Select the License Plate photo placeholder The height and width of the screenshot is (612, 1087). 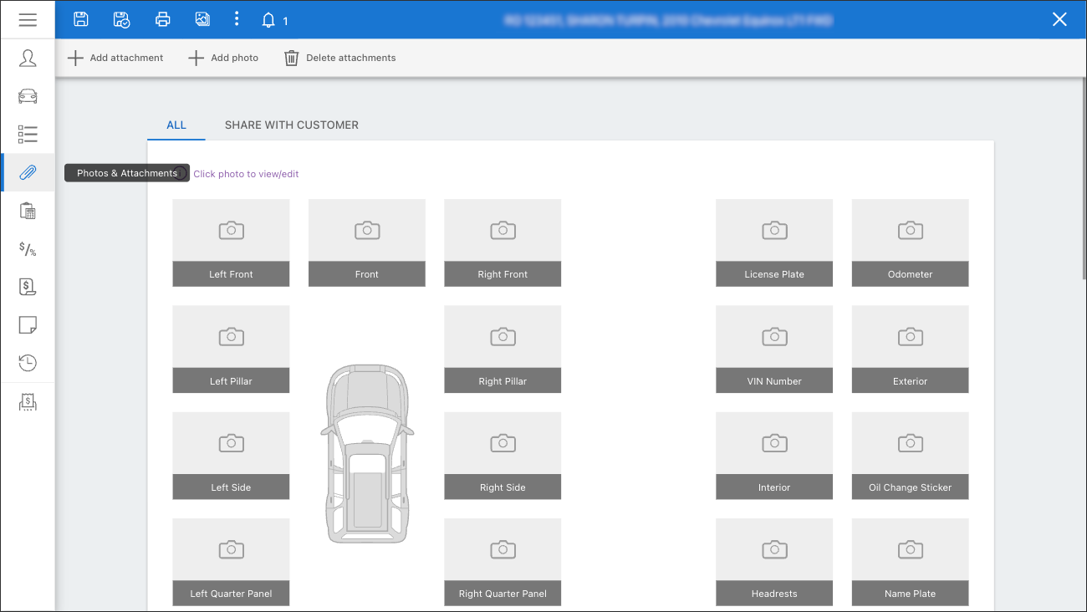(x=774, y=242)
